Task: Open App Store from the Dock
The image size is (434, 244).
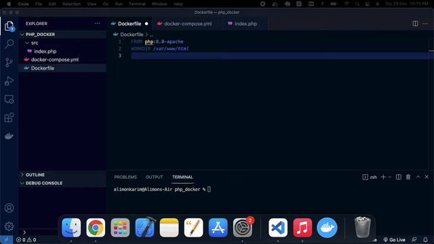Action: 218,228
